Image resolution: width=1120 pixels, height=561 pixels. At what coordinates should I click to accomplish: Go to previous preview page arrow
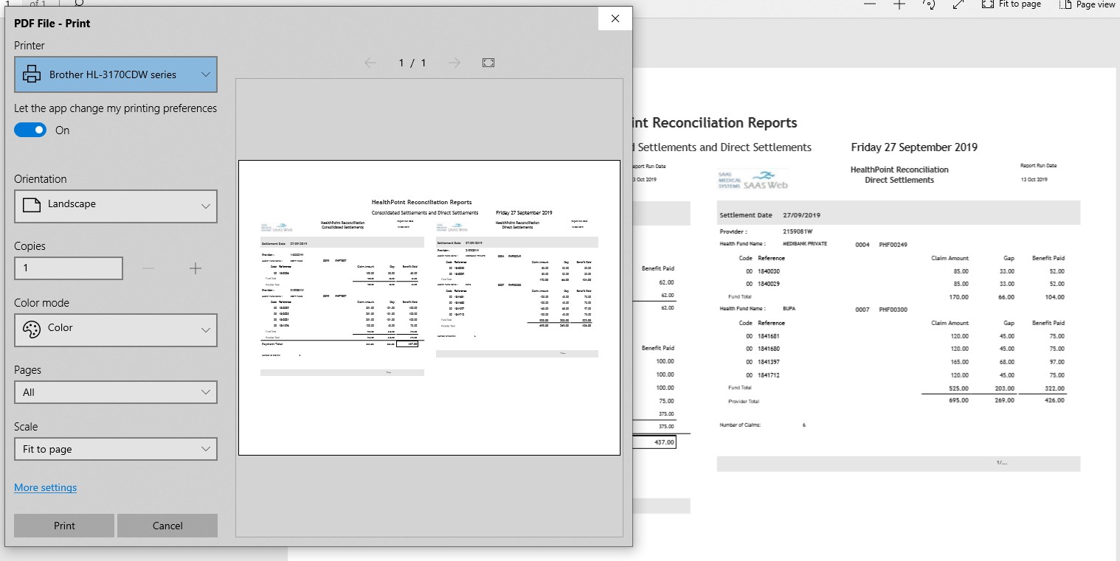(370, 63)
